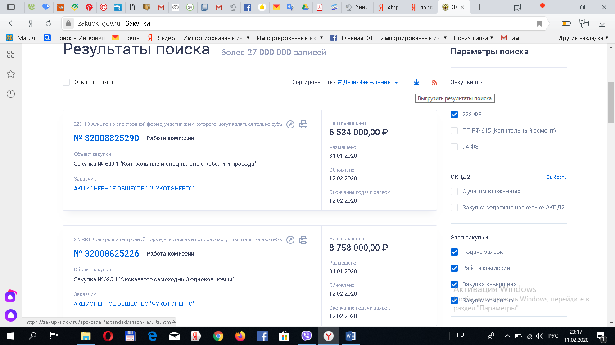This screenshot has height=345, width=615.
Task: Open the 'Mail.Ru' bookmark
Action: pyautogui.click(x=22, y=38)
